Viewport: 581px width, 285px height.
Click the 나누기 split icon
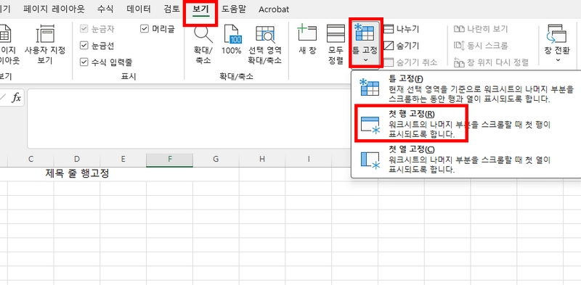[389, 29]
